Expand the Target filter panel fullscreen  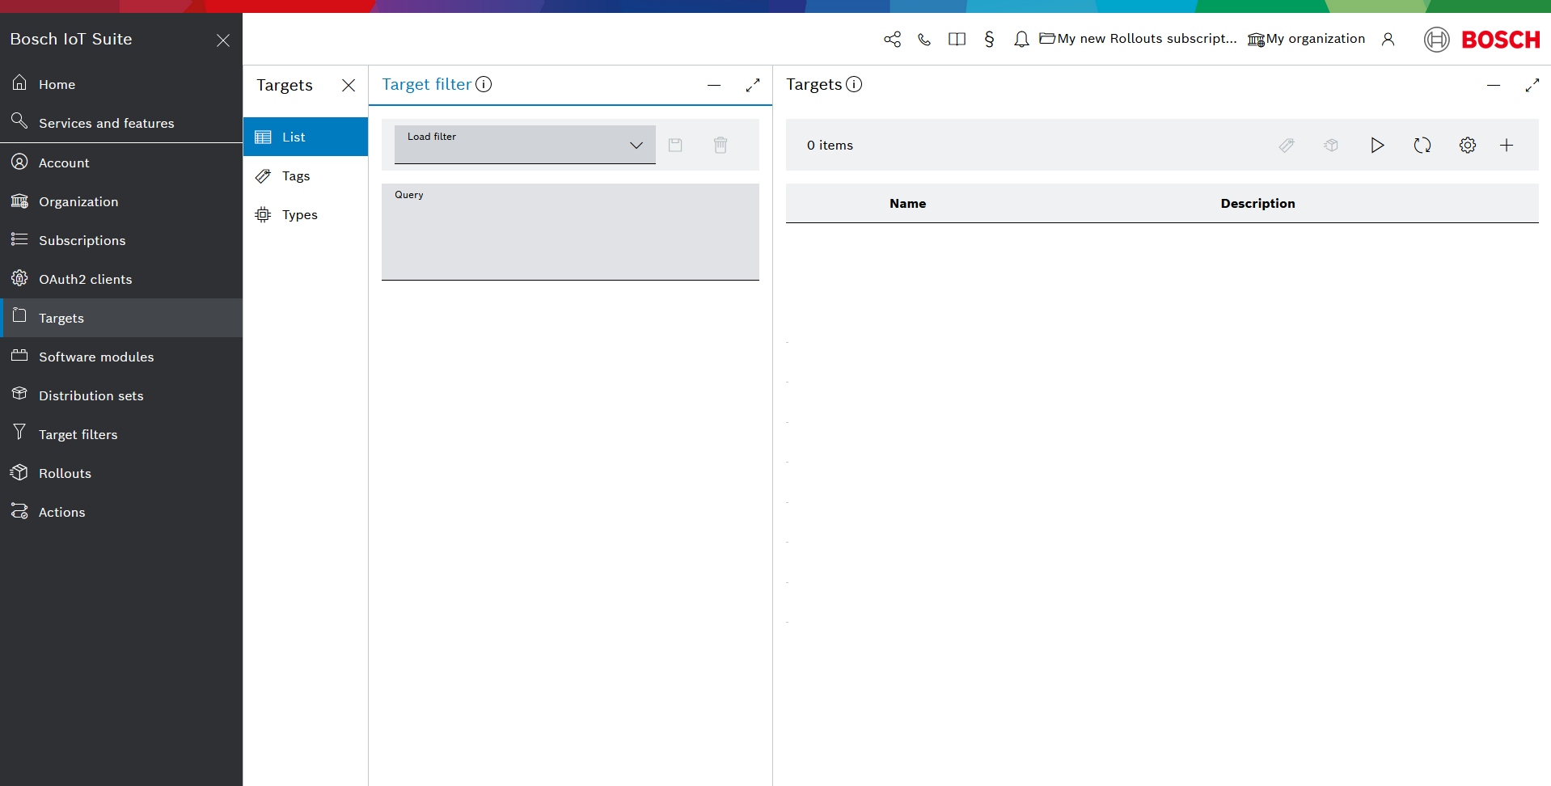click(x=752, y=85)
